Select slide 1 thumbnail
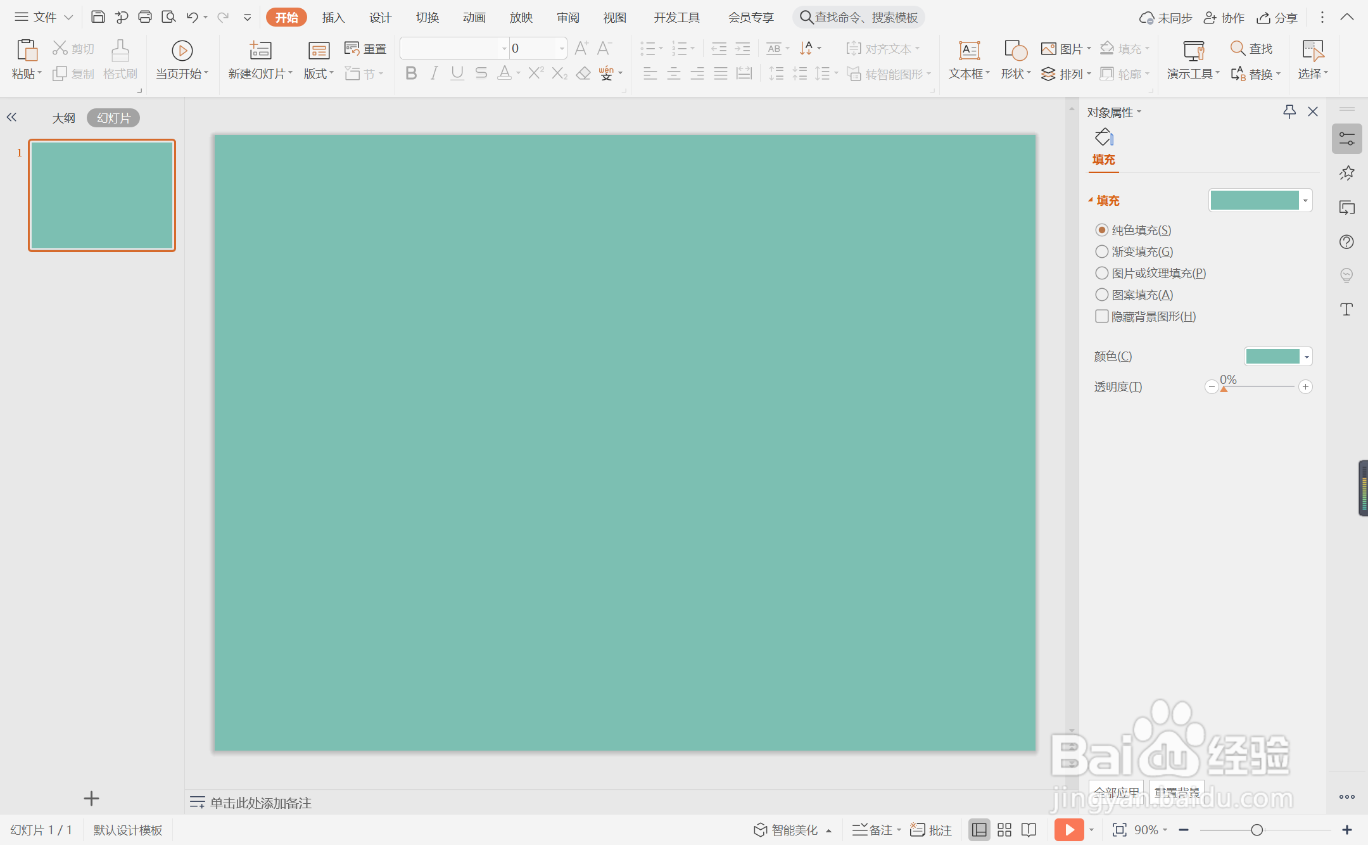The image size is (1368, 845). pos(102,195)
